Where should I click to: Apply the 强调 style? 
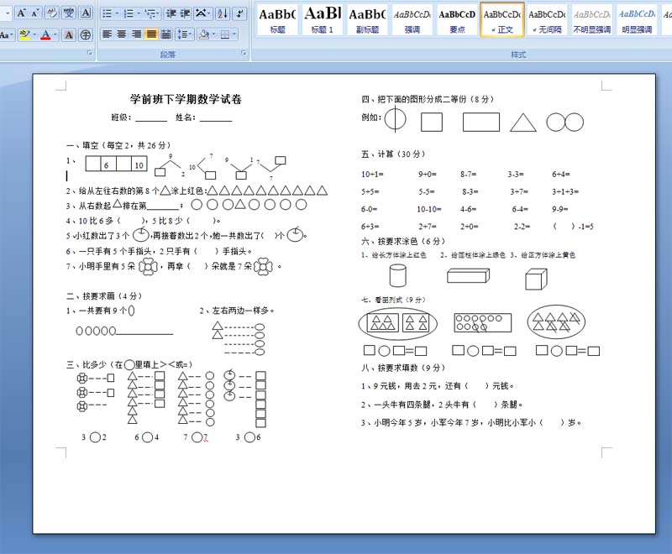tap(412, 20)
